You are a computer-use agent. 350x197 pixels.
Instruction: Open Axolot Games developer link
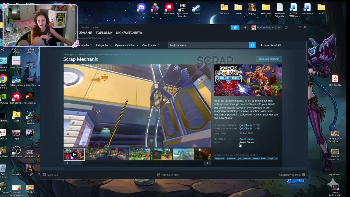click(247, 139)
